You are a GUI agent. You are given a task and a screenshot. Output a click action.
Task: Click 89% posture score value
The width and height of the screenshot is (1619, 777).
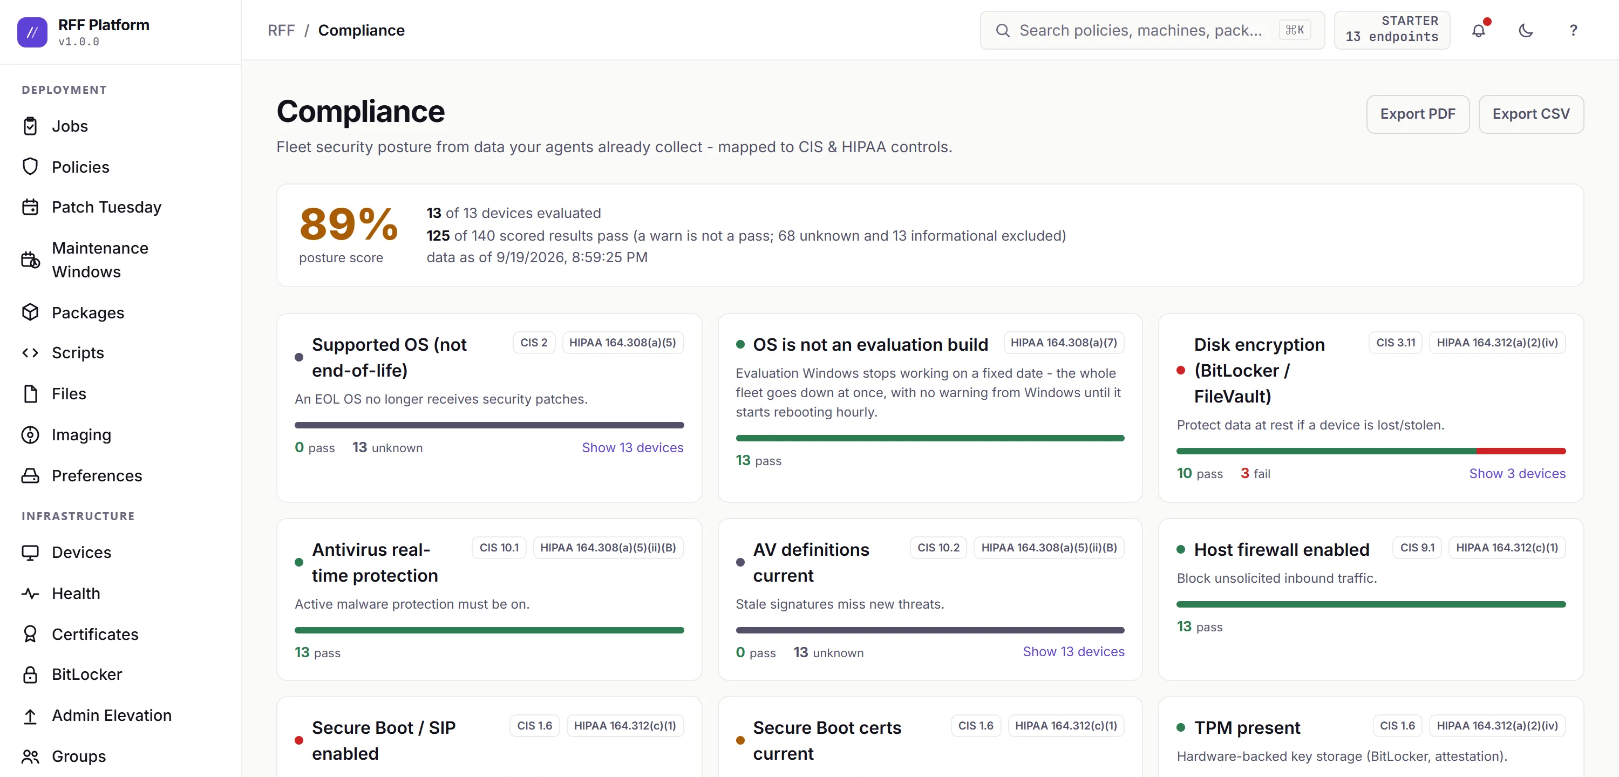[349, 224]
